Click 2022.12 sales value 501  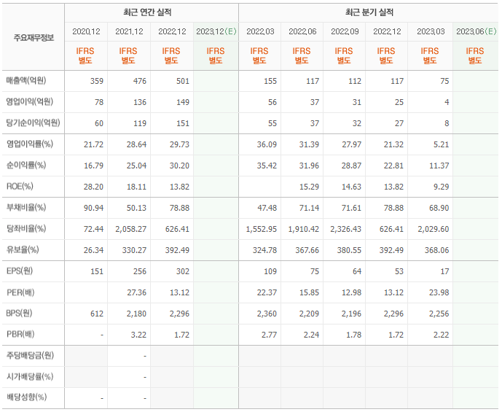pyautogui.click(x=183, y=81)
